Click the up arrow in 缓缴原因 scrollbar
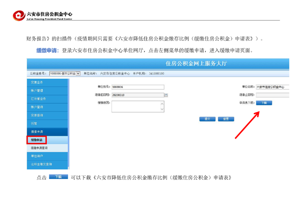Viewport: 306px width, 216px height. click(x=162, y=104)
